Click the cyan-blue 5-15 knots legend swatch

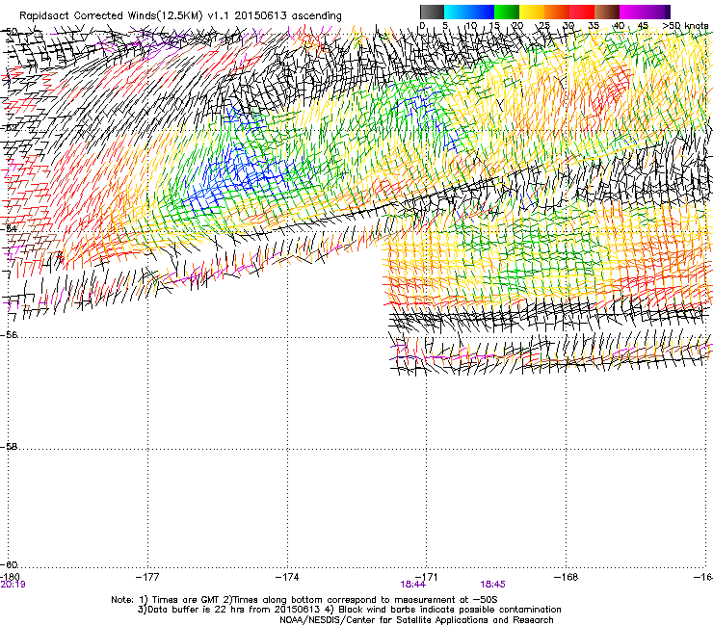click(469, 12)
